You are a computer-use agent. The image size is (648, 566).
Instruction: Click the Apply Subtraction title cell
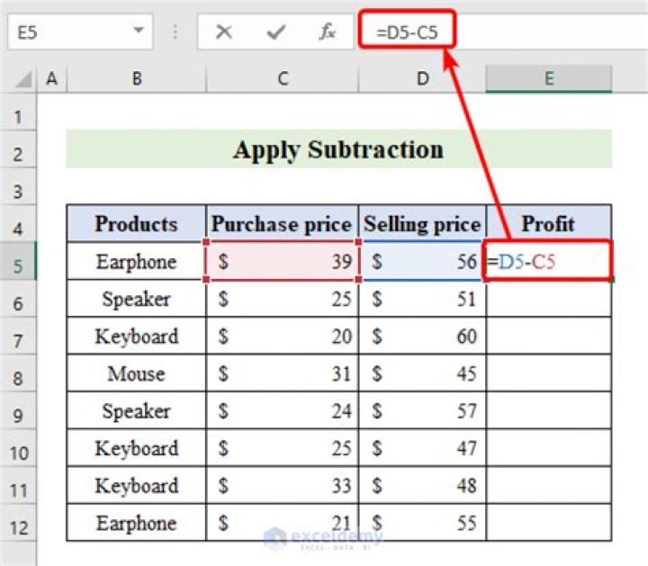[338, 149]
